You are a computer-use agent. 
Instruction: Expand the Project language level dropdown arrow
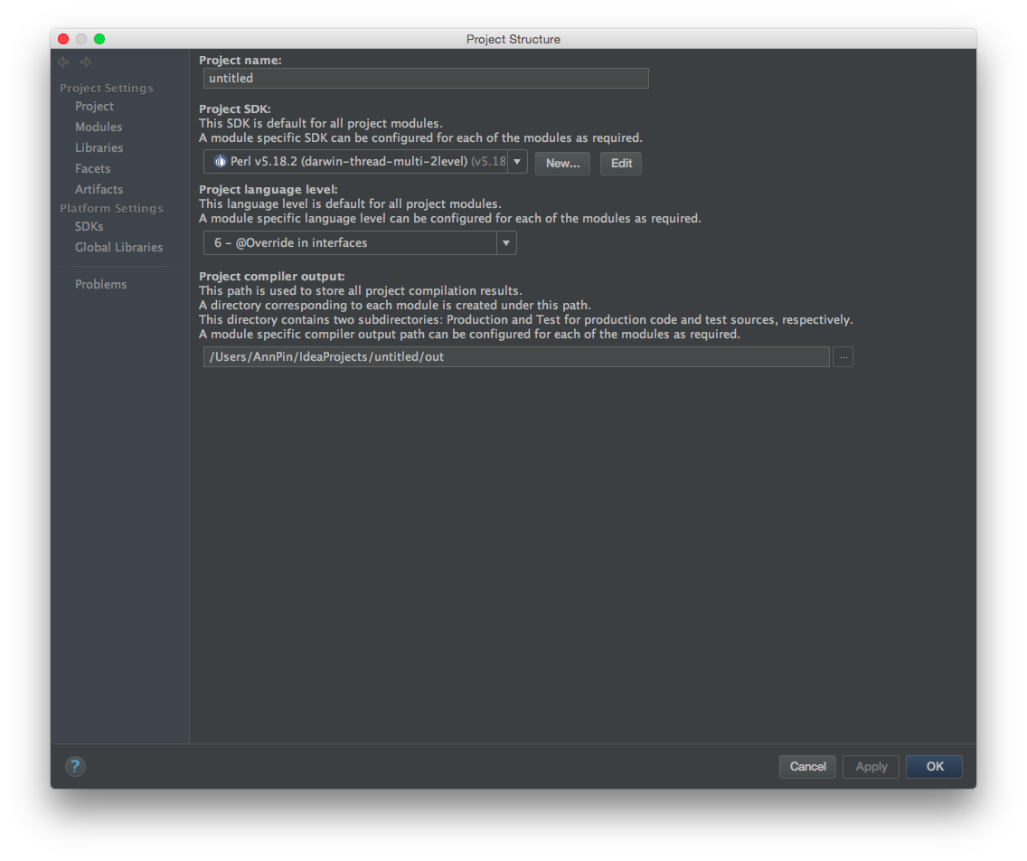pos(506,243)
